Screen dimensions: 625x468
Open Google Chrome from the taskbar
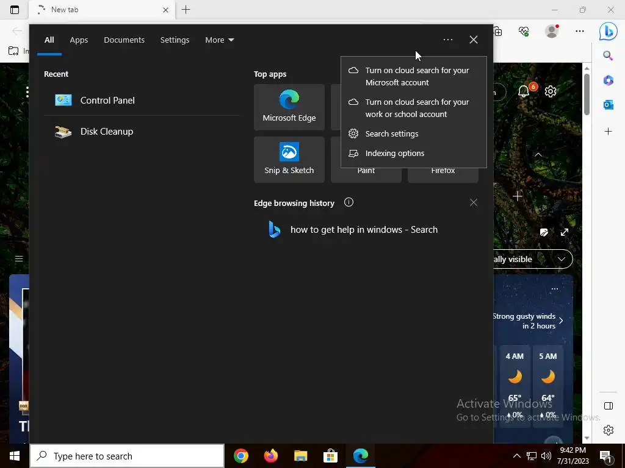[241, 456]
